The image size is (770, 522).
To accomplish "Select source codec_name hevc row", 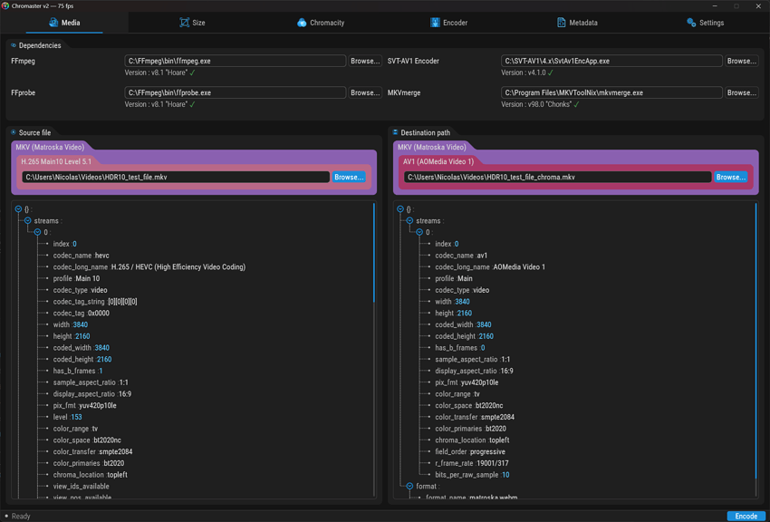I will point(81,256).
